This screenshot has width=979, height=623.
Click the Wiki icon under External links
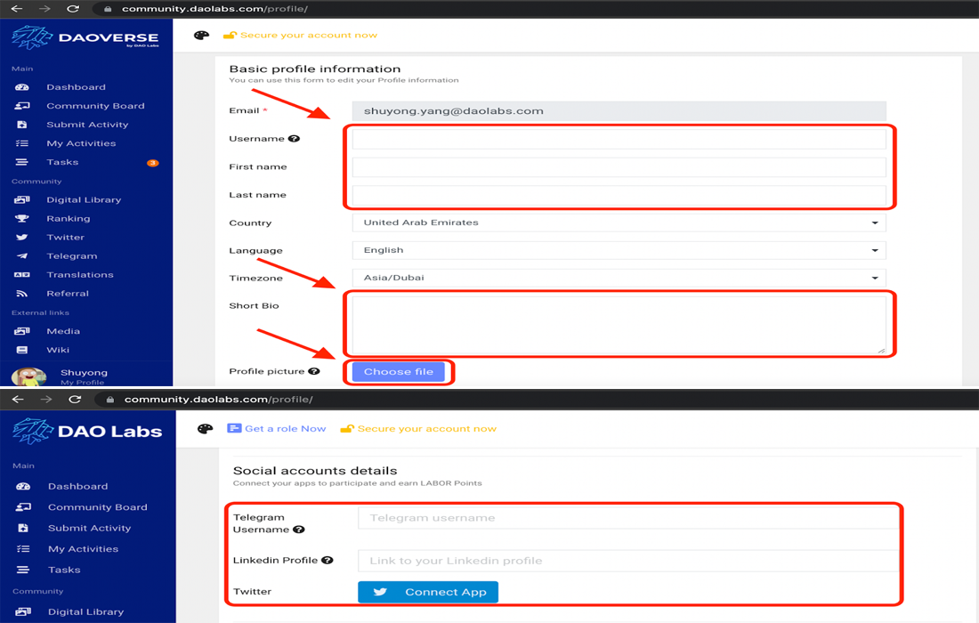coord(22,350)
